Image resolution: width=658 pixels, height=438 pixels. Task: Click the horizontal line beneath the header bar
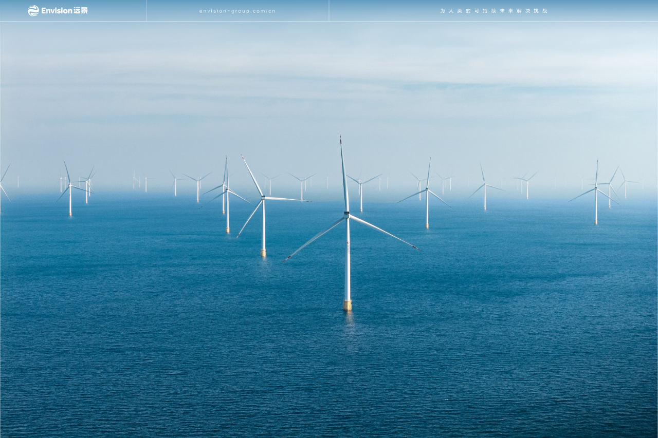(329, 21)
